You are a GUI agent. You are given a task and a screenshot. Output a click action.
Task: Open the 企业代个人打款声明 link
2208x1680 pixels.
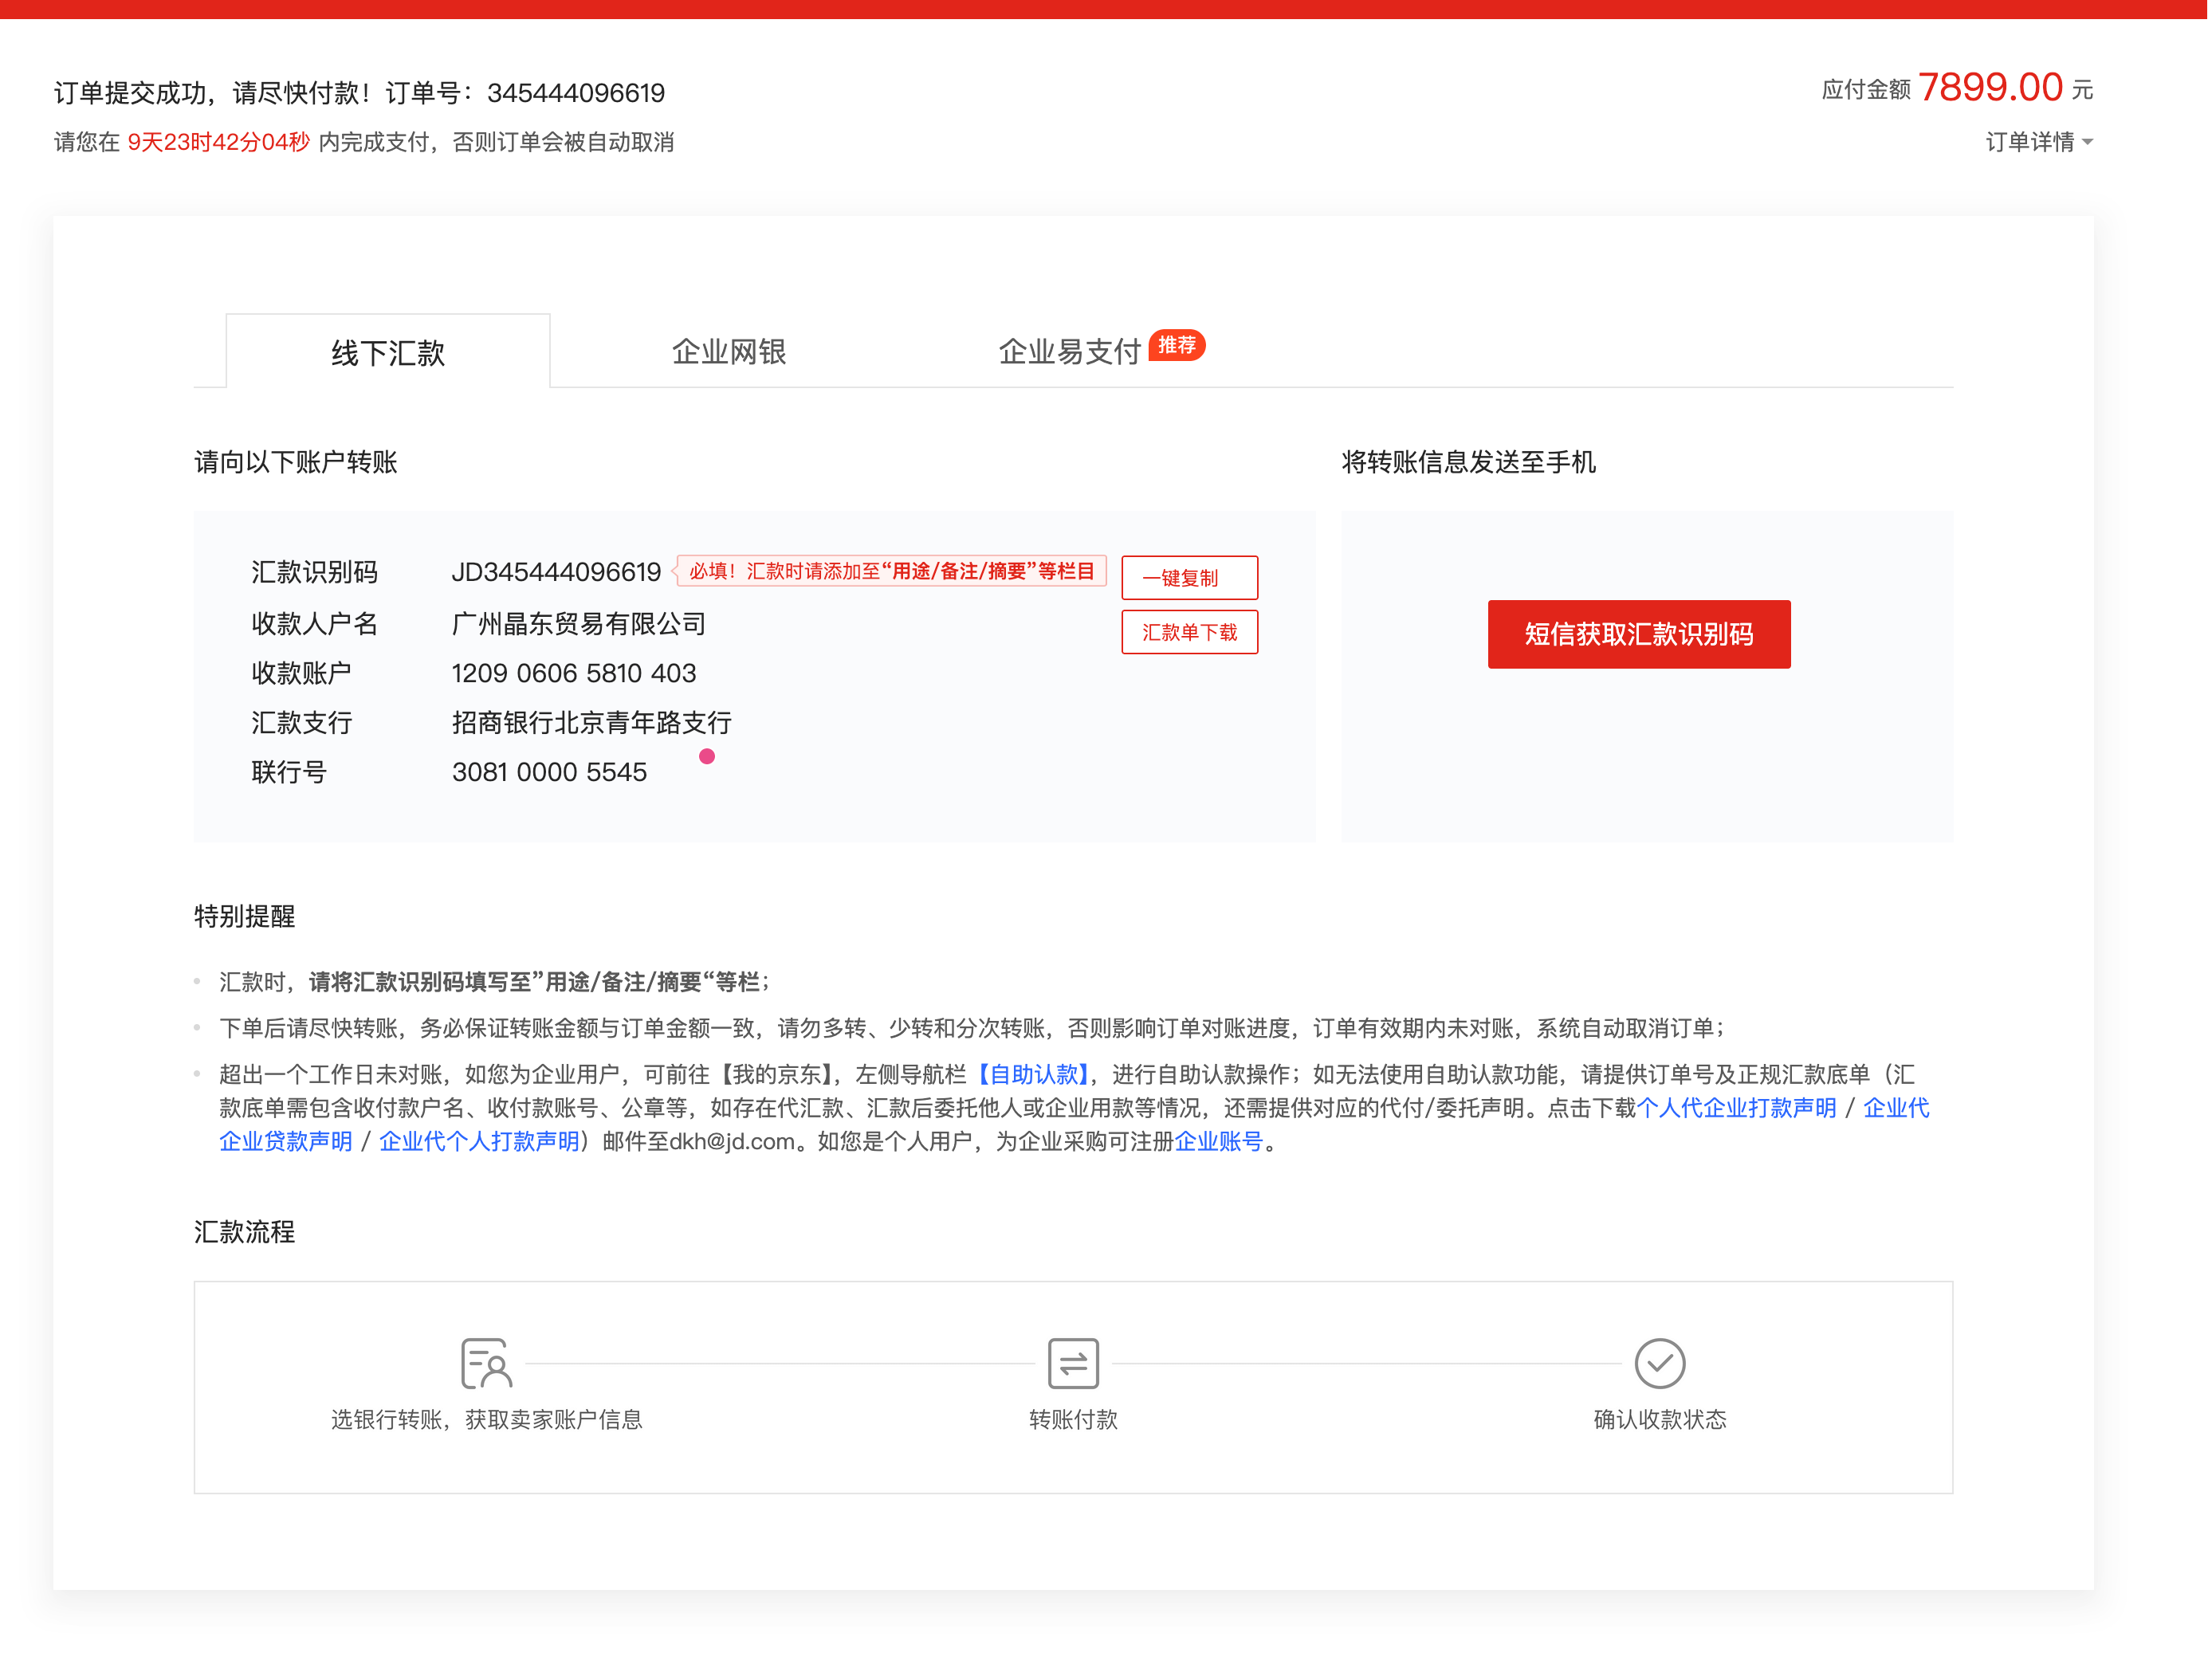point(477,1141)
